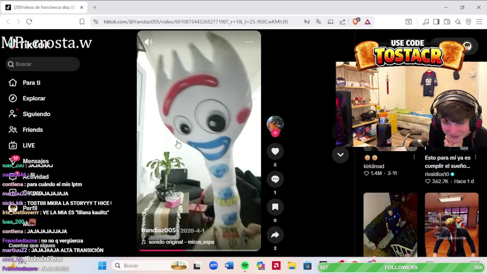Click the Buscar search field in TikTok sidebar
This screenshot has height=274, width=487.
43,64
